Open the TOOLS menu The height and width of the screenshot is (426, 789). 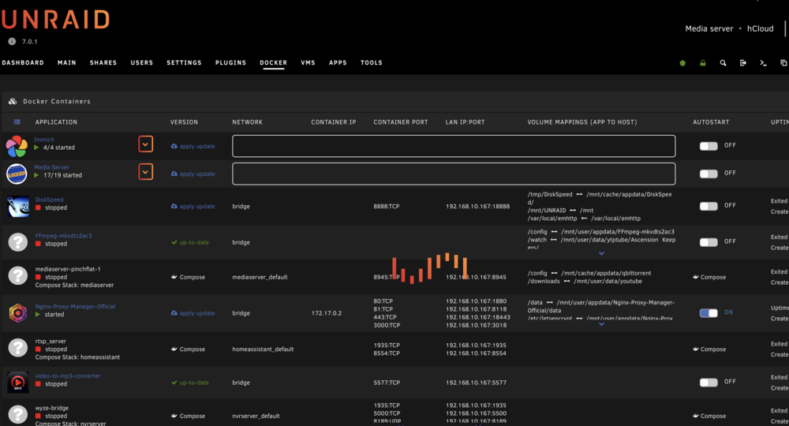[372, 63]
